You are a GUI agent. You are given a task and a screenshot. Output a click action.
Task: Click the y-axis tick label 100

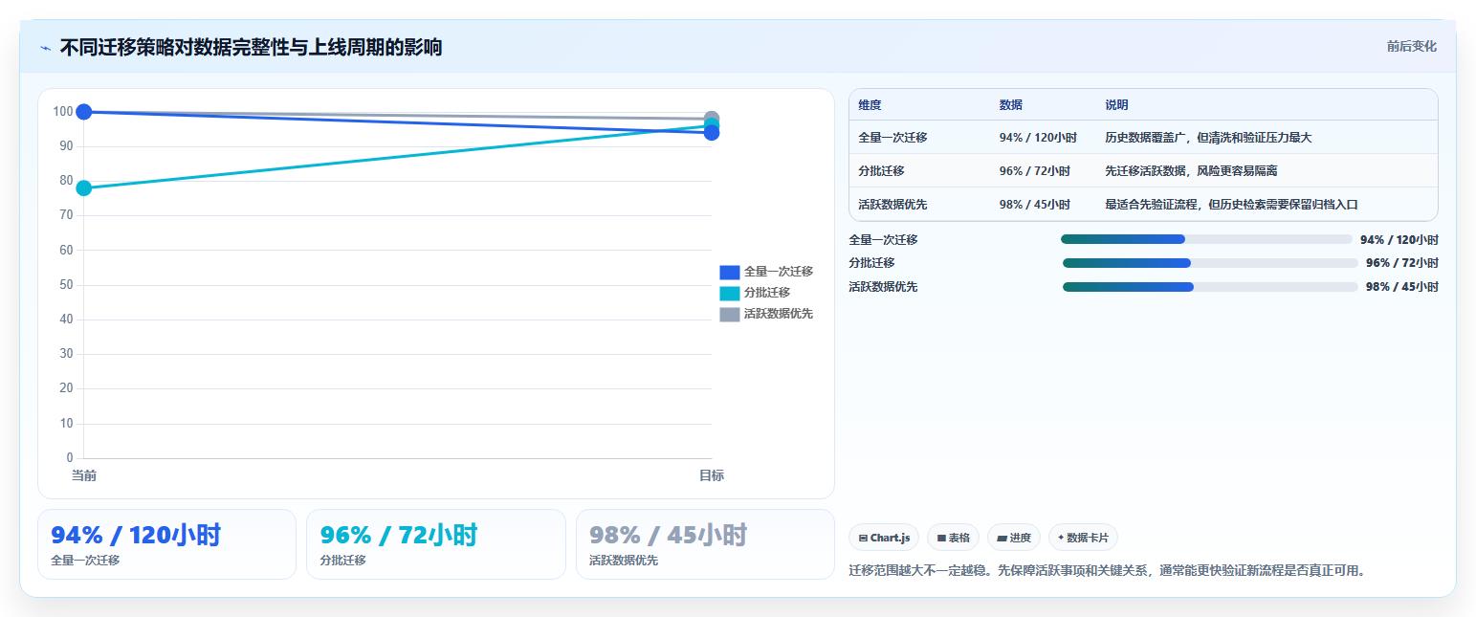(63, 112)
